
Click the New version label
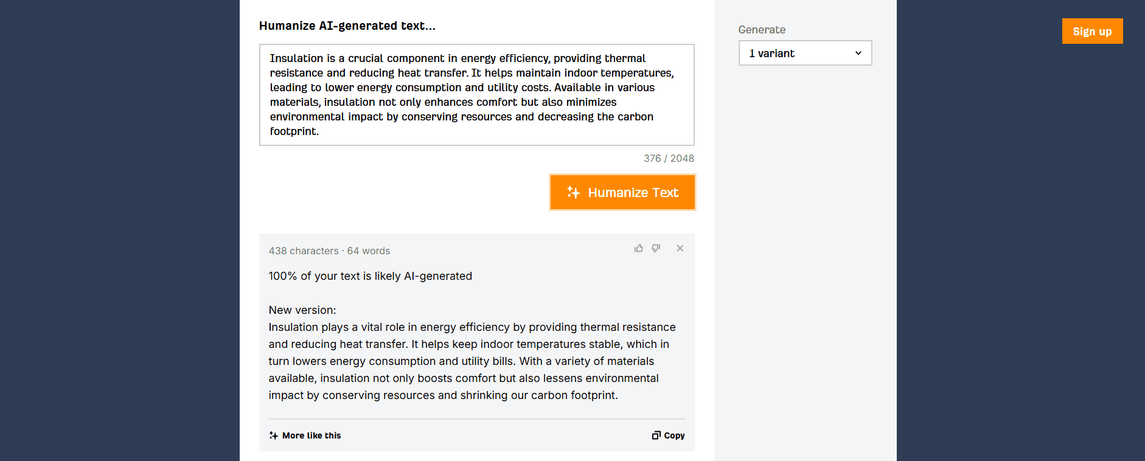click(x=302, y=310)
